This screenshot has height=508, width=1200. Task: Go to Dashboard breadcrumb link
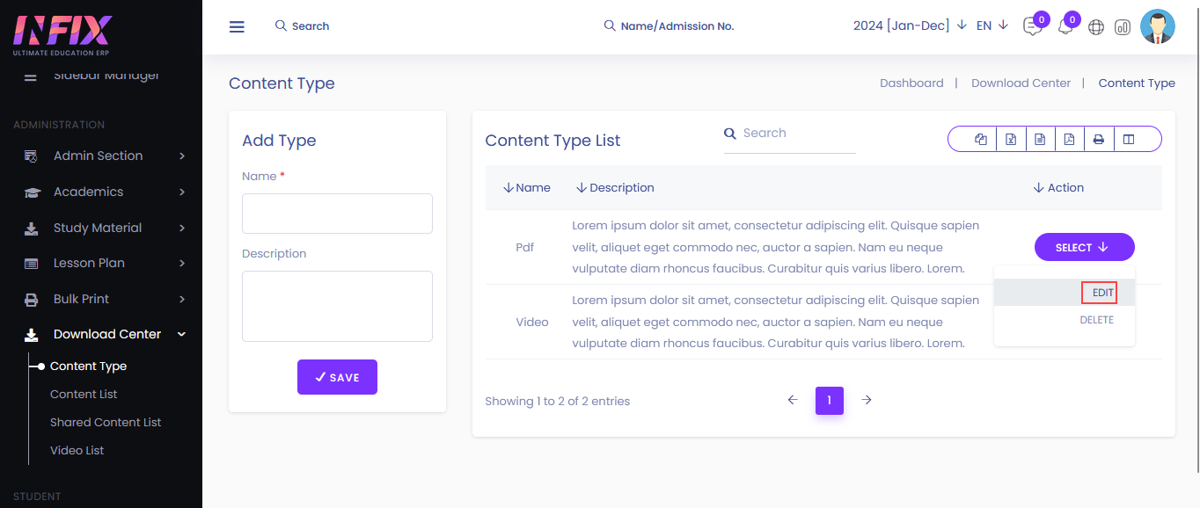[911, 83]
